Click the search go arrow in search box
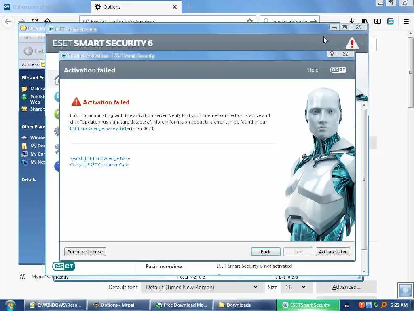 [x=314, y=21]
